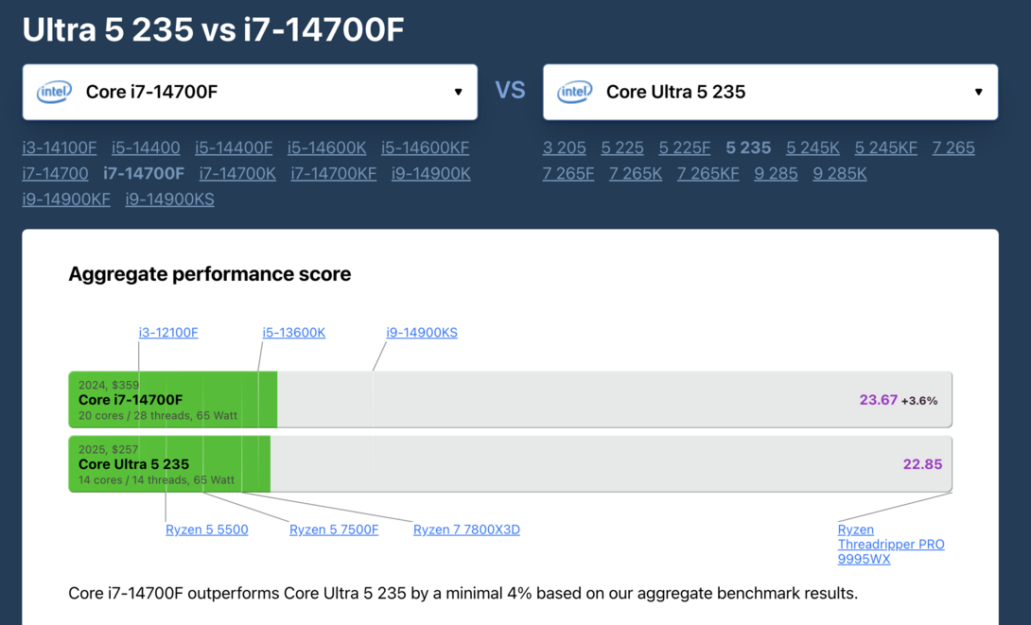Open the Ryzen 7 7800X3D marker link
Screen dimensions: 1031x625
[466, 530]
